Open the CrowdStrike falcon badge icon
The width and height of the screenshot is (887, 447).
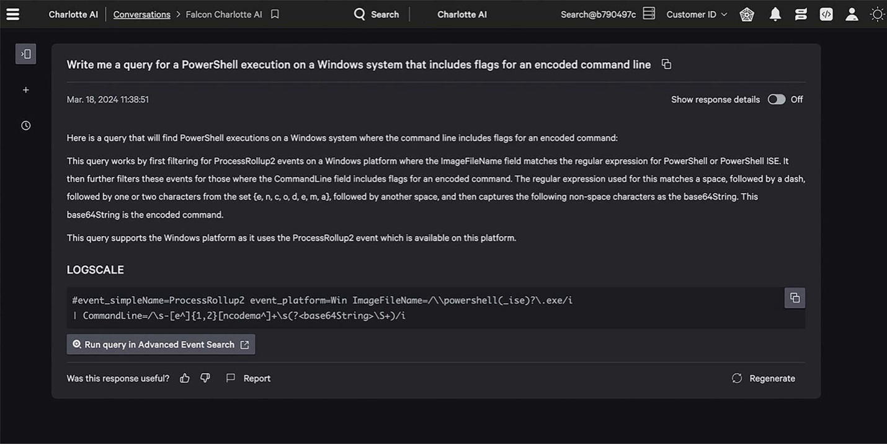click(747, 14)
